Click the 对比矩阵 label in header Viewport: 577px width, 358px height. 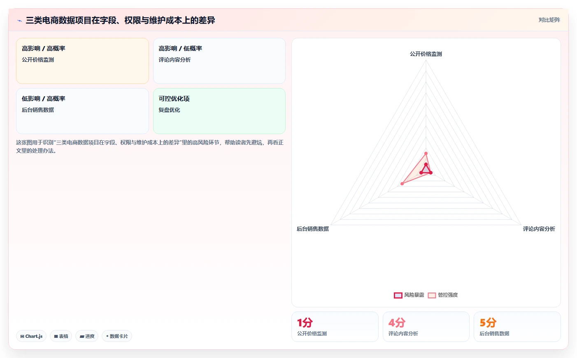pyautogui.click(x=549, y=20)
